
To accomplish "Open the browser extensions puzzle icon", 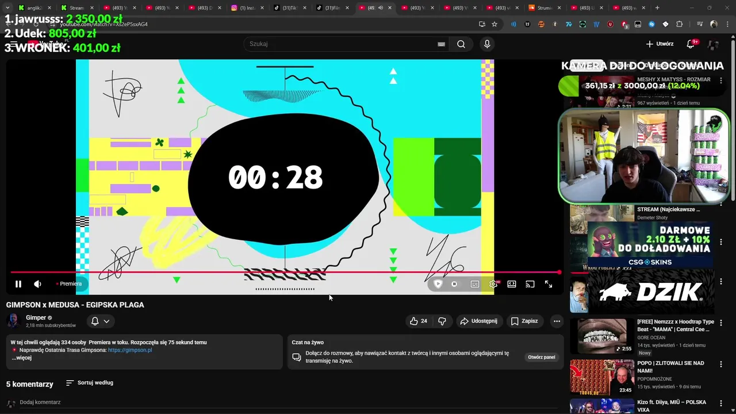I will tap(680, 24).
